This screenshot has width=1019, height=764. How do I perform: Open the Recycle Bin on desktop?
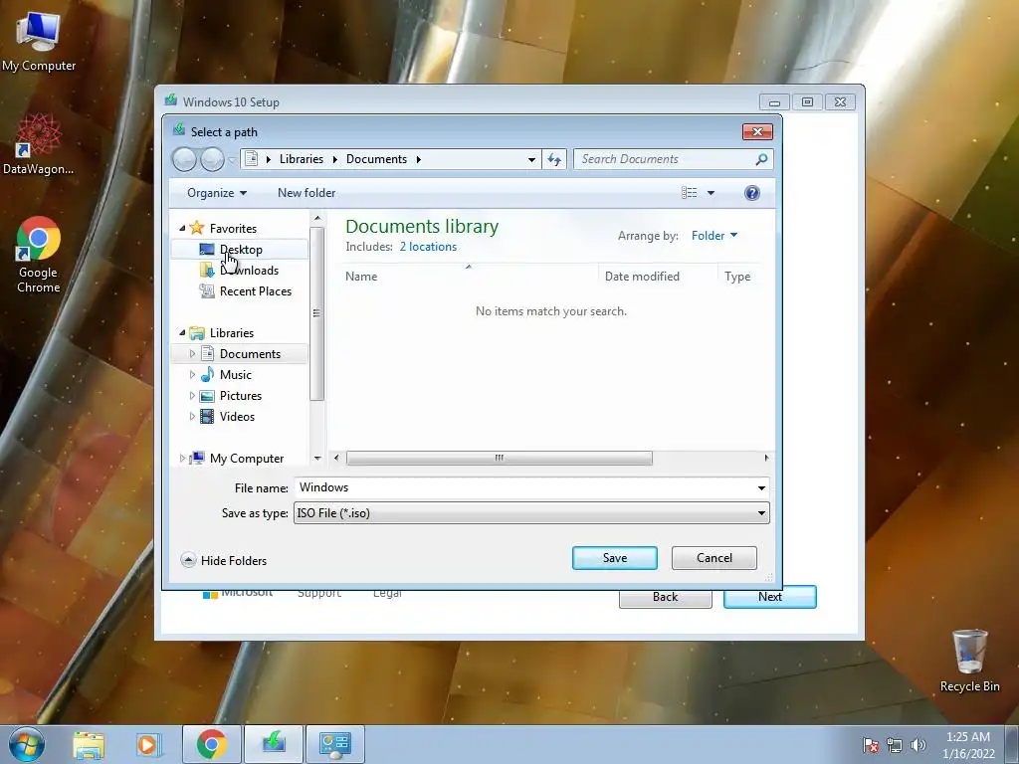[969, 661]
